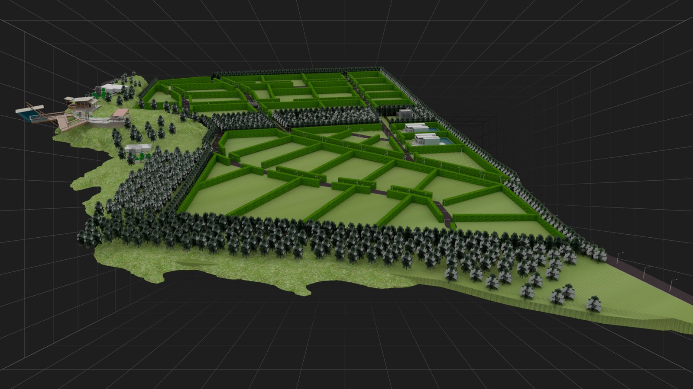This screenshot has height=389, width=693.
Task: Click the slanted-roof house on the hilltop
Action: (83, 102)
